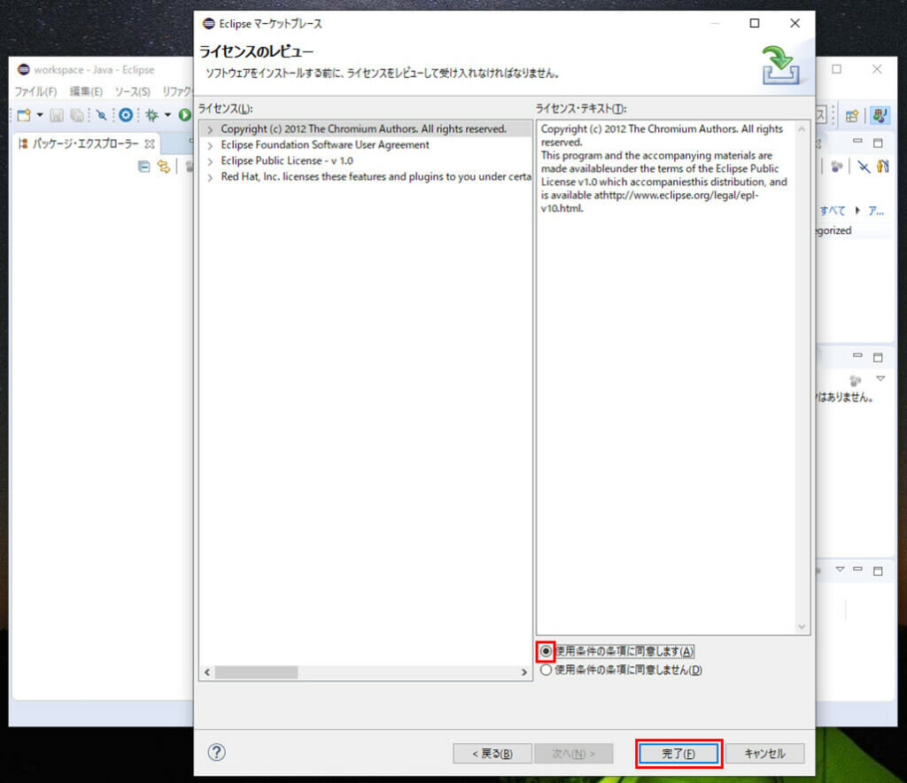Expand the Chromium Authors copyright entry

[210, 129]
